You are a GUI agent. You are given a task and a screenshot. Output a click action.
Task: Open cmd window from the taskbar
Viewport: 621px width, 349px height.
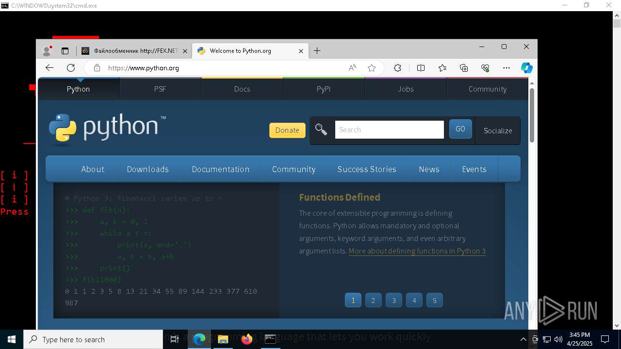(x=270, y=339)
